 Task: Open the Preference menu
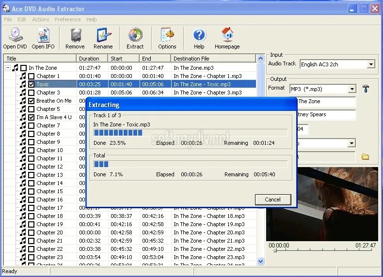(68, 19)
